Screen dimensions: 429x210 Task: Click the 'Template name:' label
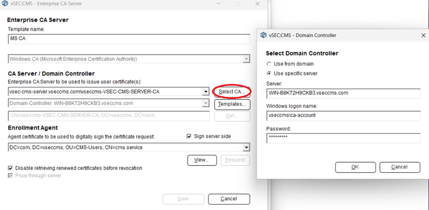pos(26,29)
